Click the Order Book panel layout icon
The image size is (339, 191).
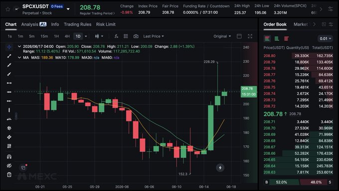pyautogui.click(x=324, y=24)
